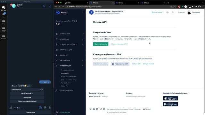Screen dimensions: 205x115
Task: Click the Выбрать подписку bot button
Action: tap(27, 93)
